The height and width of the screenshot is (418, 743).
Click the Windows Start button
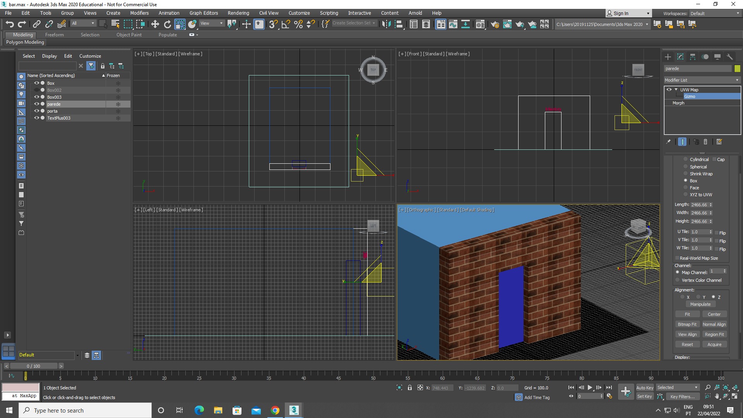click(x=9, y=410)
